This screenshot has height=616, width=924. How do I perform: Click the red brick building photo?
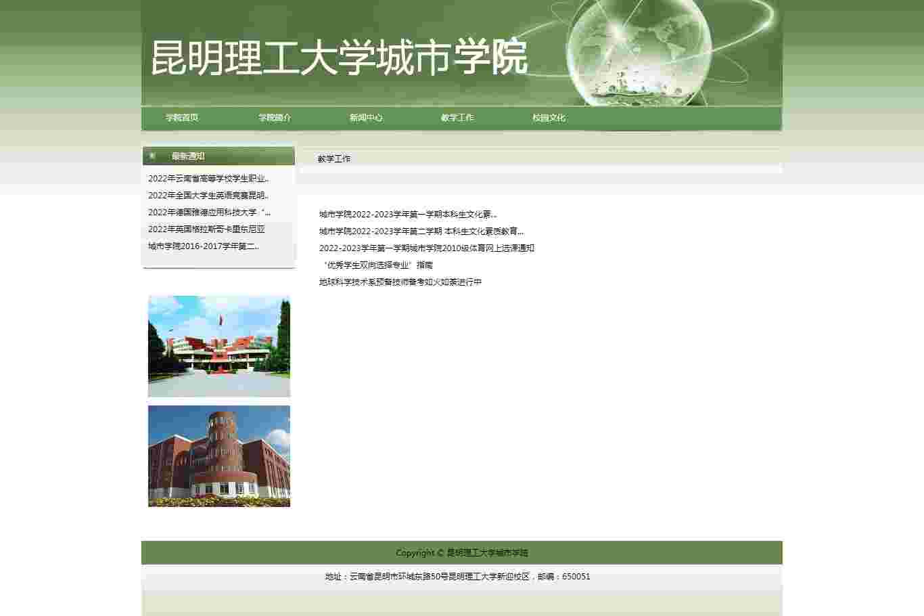[x=219, y=456]
